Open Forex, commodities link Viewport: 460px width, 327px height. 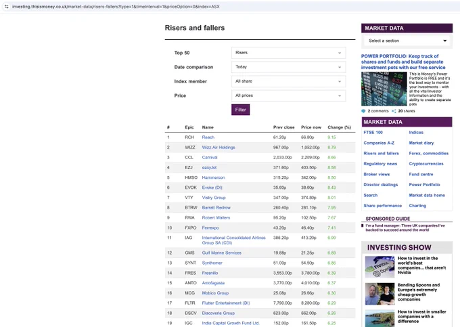coord(429,153)
